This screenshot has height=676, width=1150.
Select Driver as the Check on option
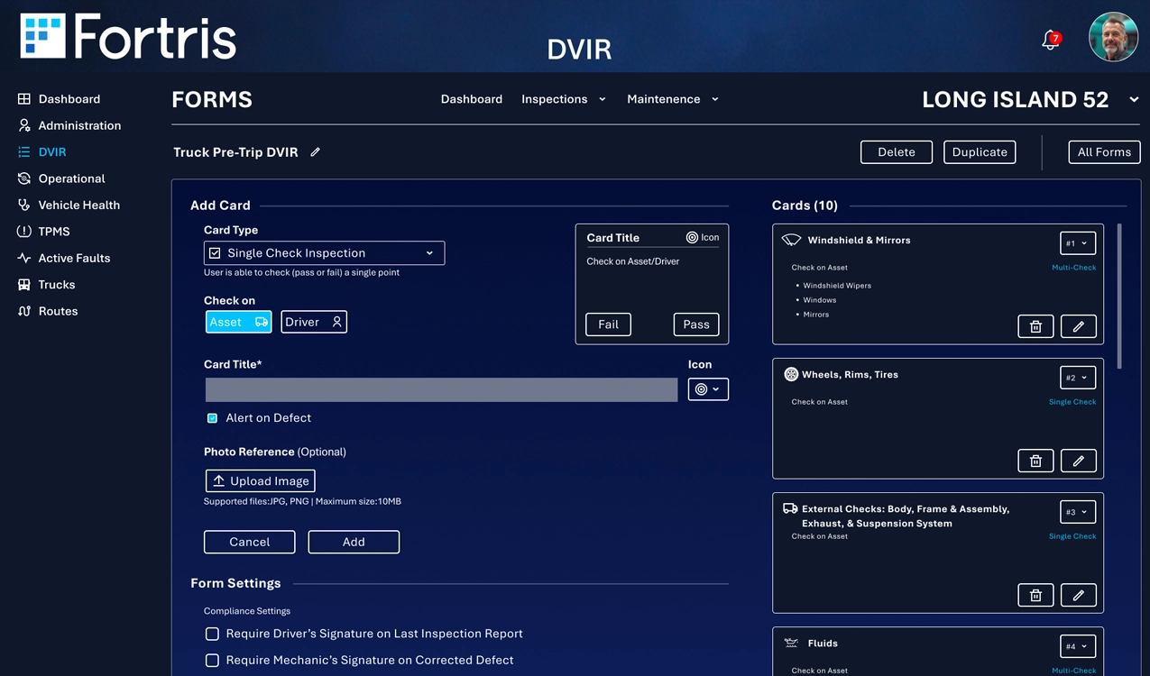click(x=313, y=322)
